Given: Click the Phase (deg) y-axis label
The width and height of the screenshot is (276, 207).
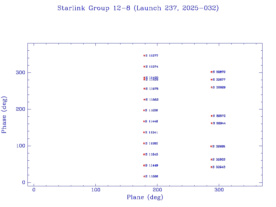Looking at the screenshot, I should pyautogui.click(x=4, y=115).
